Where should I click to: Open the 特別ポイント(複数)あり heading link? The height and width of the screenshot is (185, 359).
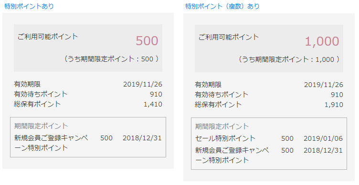[222, 6]
